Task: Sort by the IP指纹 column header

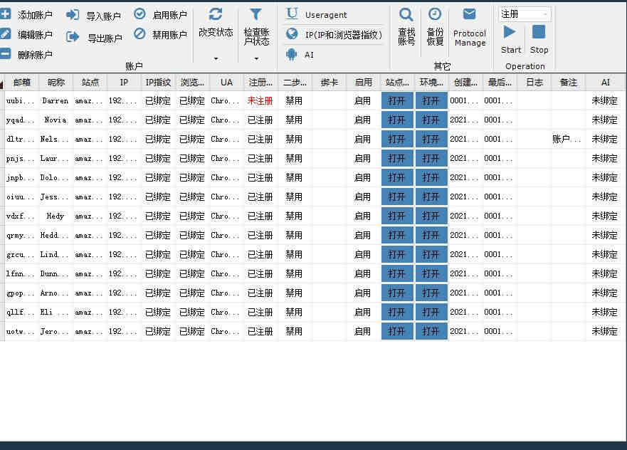Action: click(158, 83)
